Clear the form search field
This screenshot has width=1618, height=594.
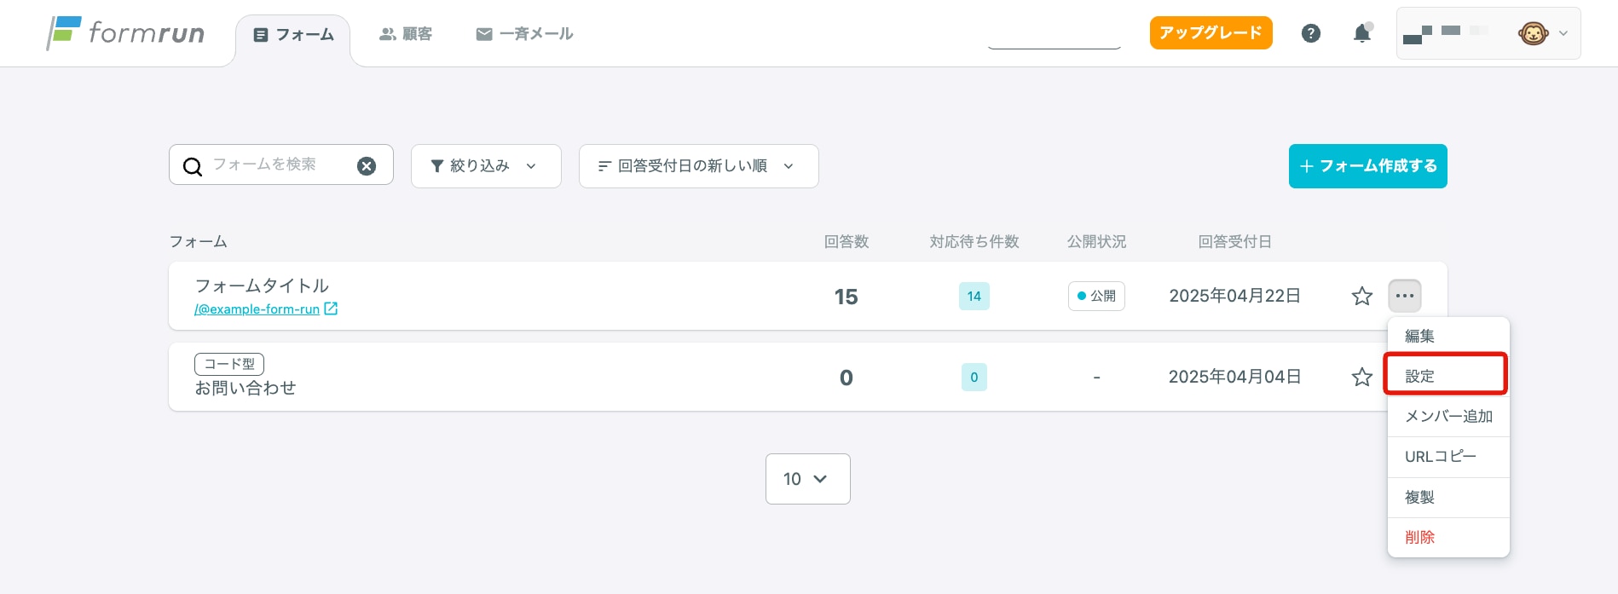pyautogui.click(x=367, y=166)
